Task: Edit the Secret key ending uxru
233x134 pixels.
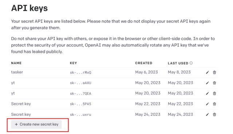Action: 207,114
